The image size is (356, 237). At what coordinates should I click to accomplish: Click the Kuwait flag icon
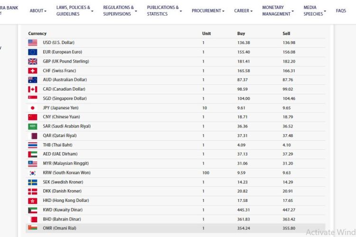pos(32,210)
